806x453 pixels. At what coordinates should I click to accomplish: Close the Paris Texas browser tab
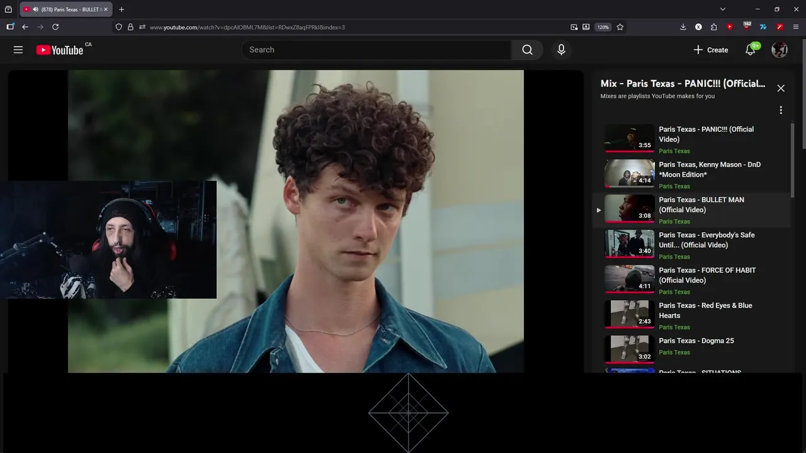pyautogui.click(x=105, y=9)
